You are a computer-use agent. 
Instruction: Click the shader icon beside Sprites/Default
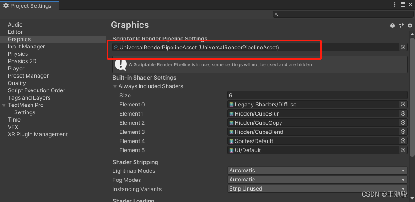point(232,141)
